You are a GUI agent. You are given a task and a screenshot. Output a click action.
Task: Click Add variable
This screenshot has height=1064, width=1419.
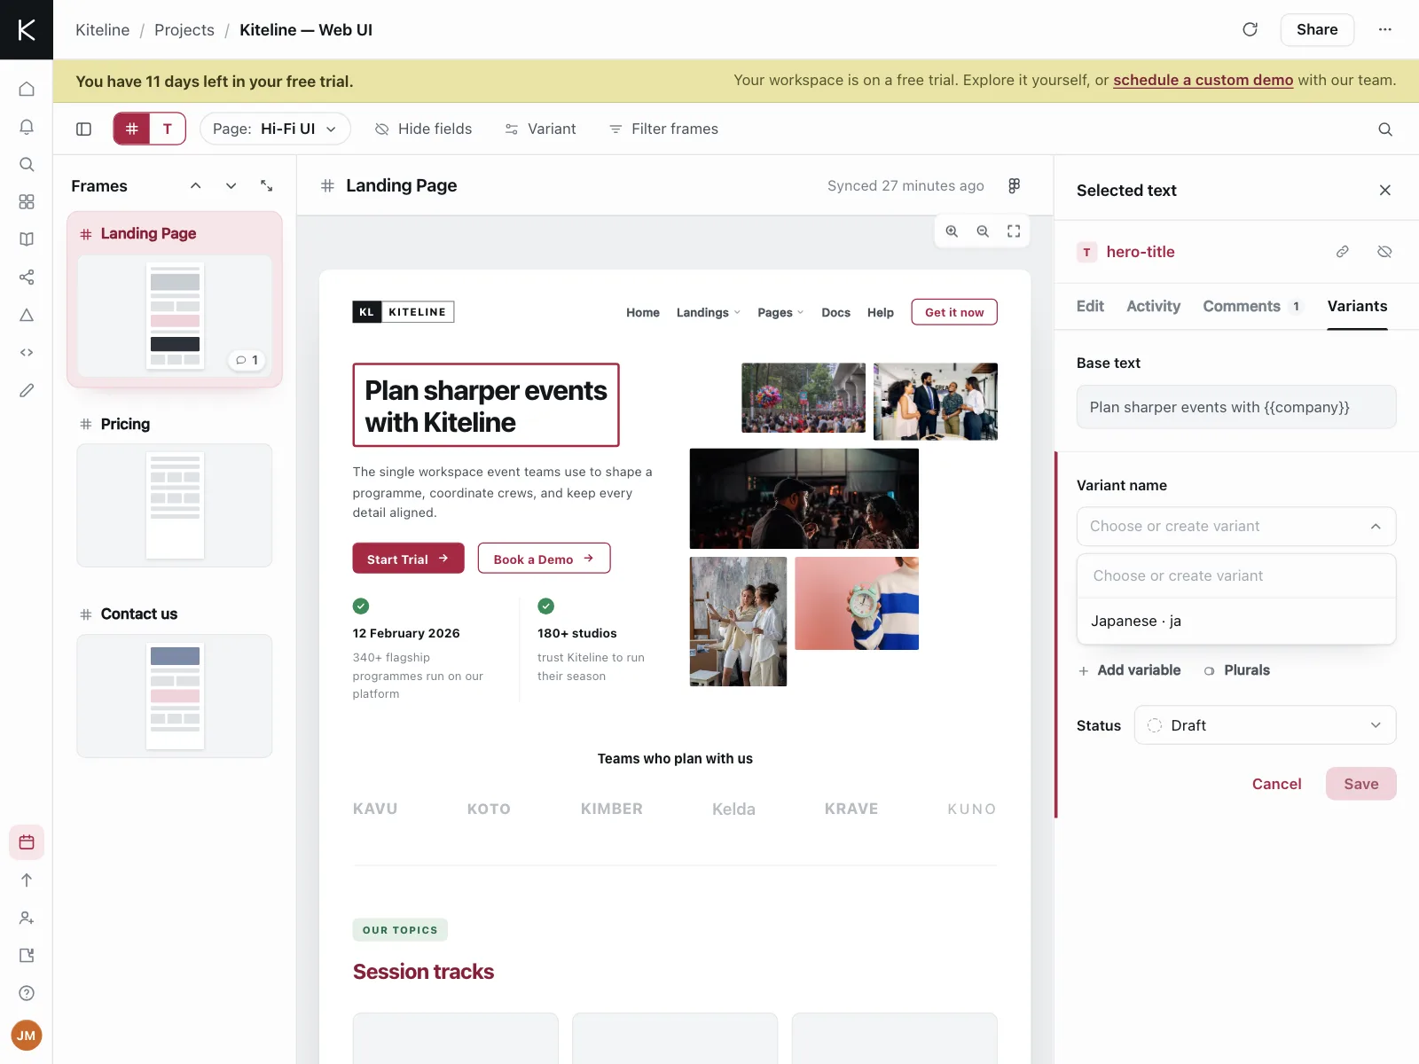tap(1130, 670)
